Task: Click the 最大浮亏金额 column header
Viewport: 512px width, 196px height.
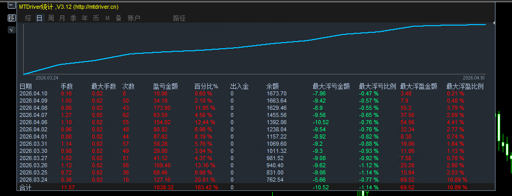Action: pyautogui.click(x=331, y=86)
